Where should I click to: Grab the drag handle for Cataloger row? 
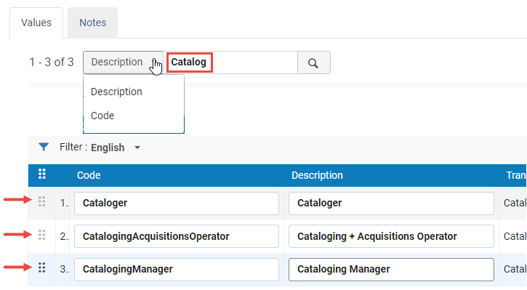(x=41, y=201)
